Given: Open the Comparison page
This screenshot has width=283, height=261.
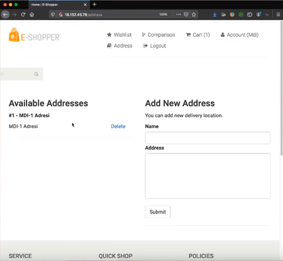Looking at the screenshot, I should coord(158,35).
